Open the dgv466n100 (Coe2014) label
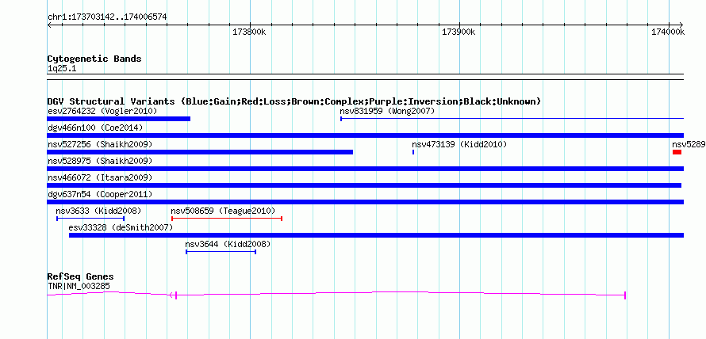 click(95, 128)
